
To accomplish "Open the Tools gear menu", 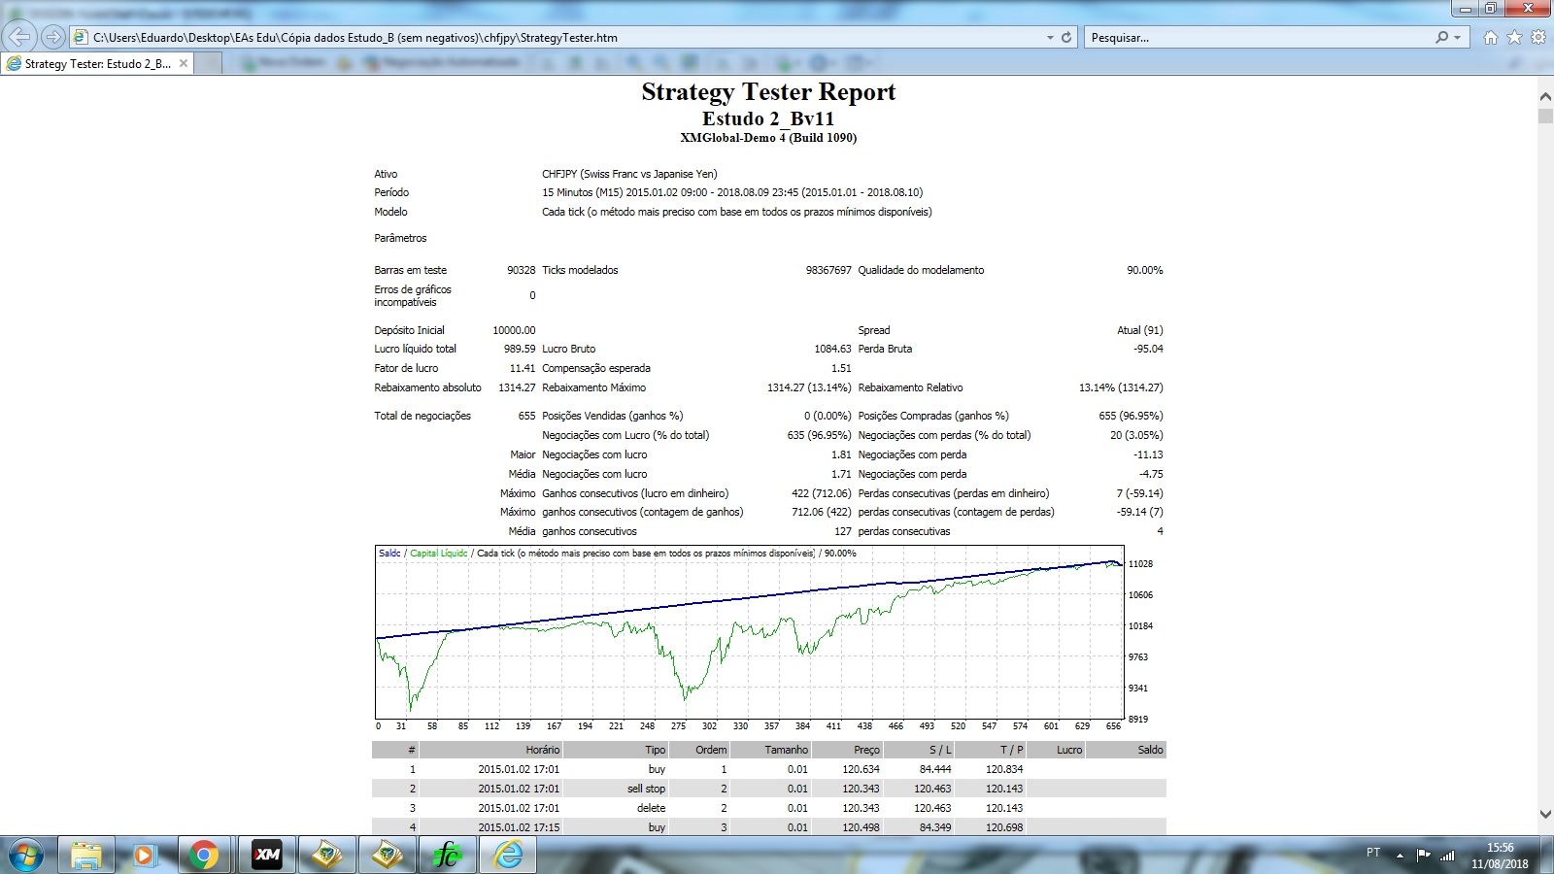I will [1538, 37].
